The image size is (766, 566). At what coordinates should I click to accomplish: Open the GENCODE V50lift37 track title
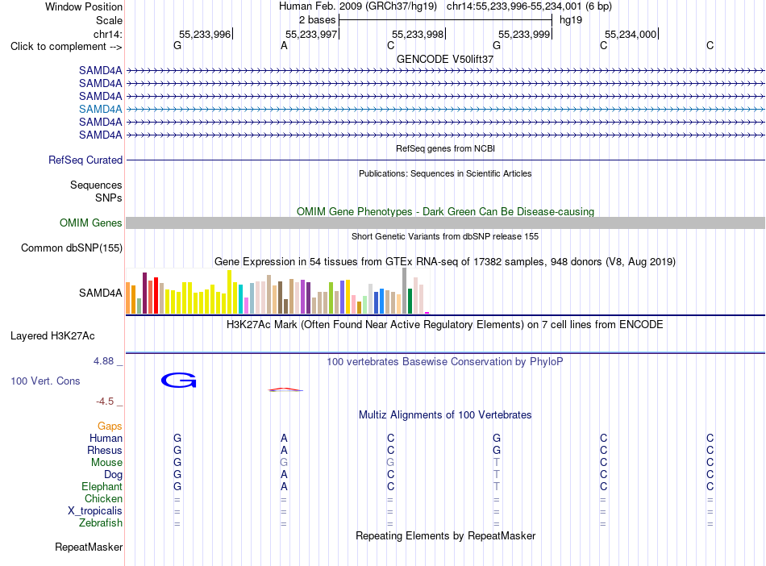click(445, 59)
